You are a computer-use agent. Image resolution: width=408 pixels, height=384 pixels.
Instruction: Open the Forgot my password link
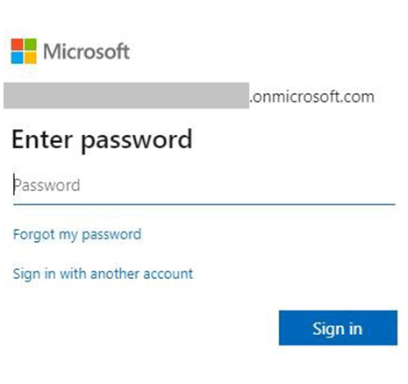point(77,235)
